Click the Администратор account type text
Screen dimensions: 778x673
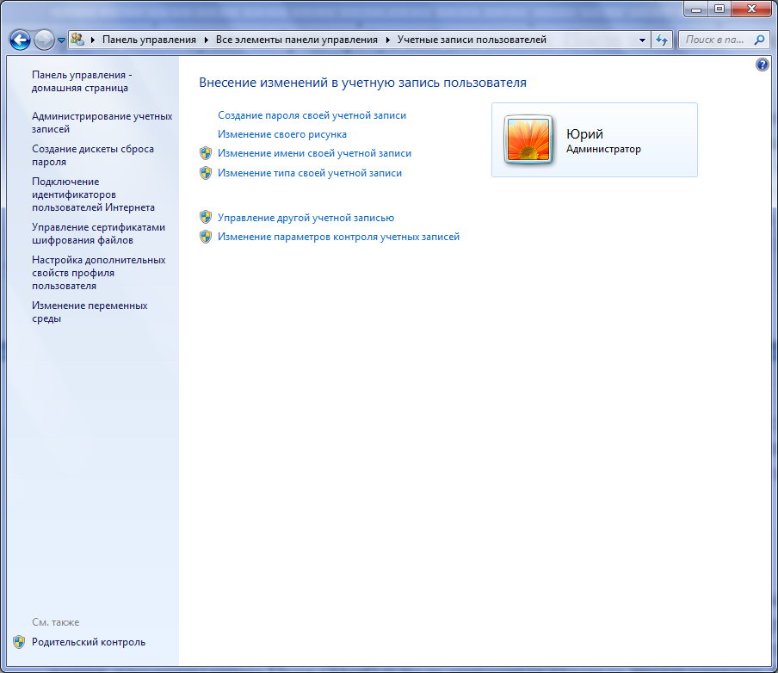point(603,149)
